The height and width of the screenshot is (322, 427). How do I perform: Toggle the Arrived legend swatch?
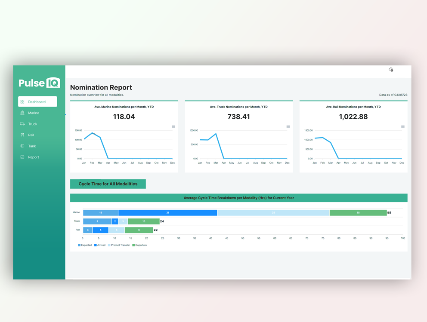click(x=96, y=245)
